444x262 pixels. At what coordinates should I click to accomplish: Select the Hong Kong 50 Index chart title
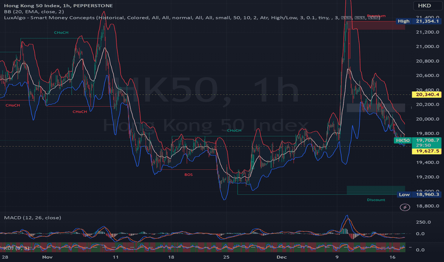(58, 5)
